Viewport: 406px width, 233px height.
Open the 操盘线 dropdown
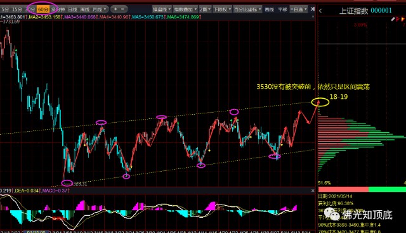(162, 9)
